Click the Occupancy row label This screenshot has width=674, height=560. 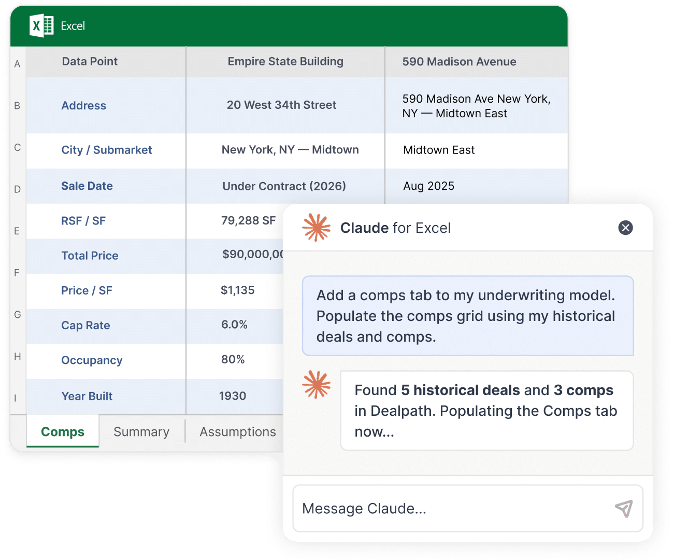point(92,360)
